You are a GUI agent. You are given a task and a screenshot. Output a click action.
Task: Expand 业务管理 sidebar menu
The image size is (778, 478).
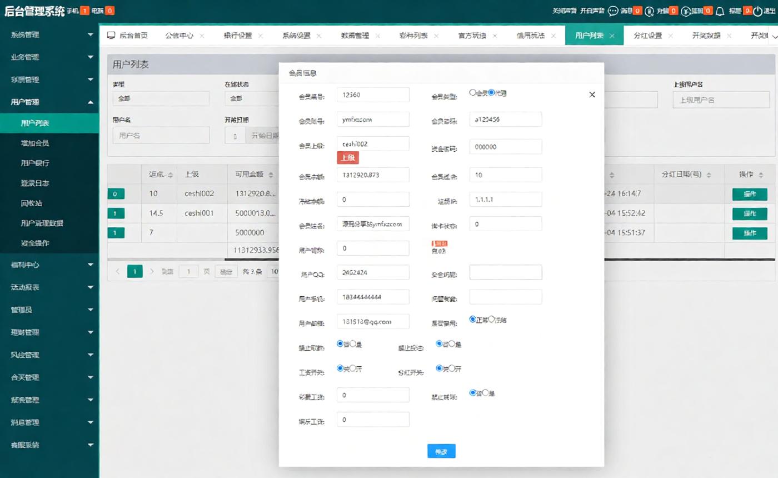tap(49, 57)
